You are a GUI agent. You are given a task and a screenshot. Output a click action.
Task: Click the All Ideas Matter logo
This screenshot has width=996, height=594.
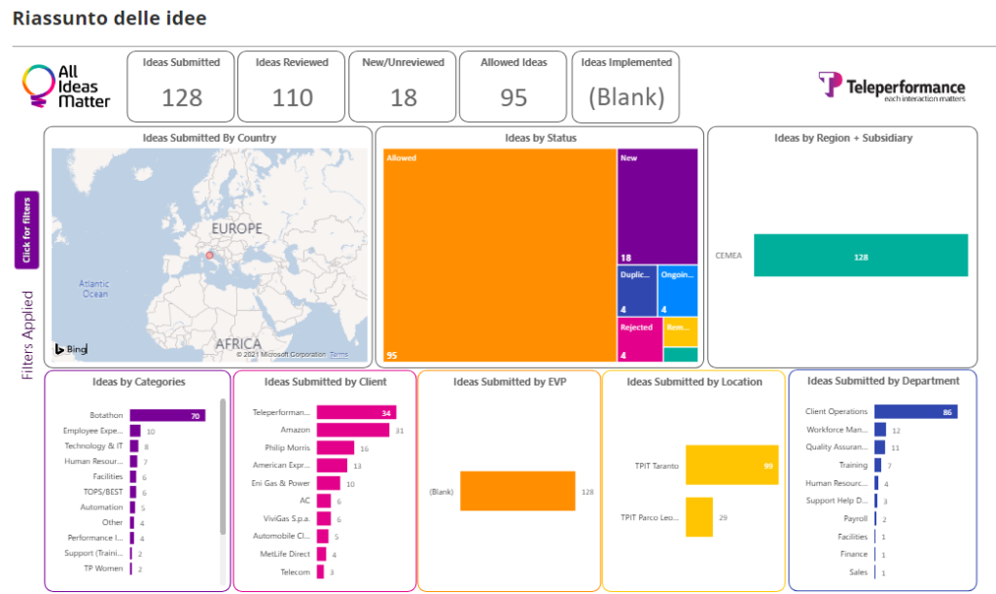(66, 86)
